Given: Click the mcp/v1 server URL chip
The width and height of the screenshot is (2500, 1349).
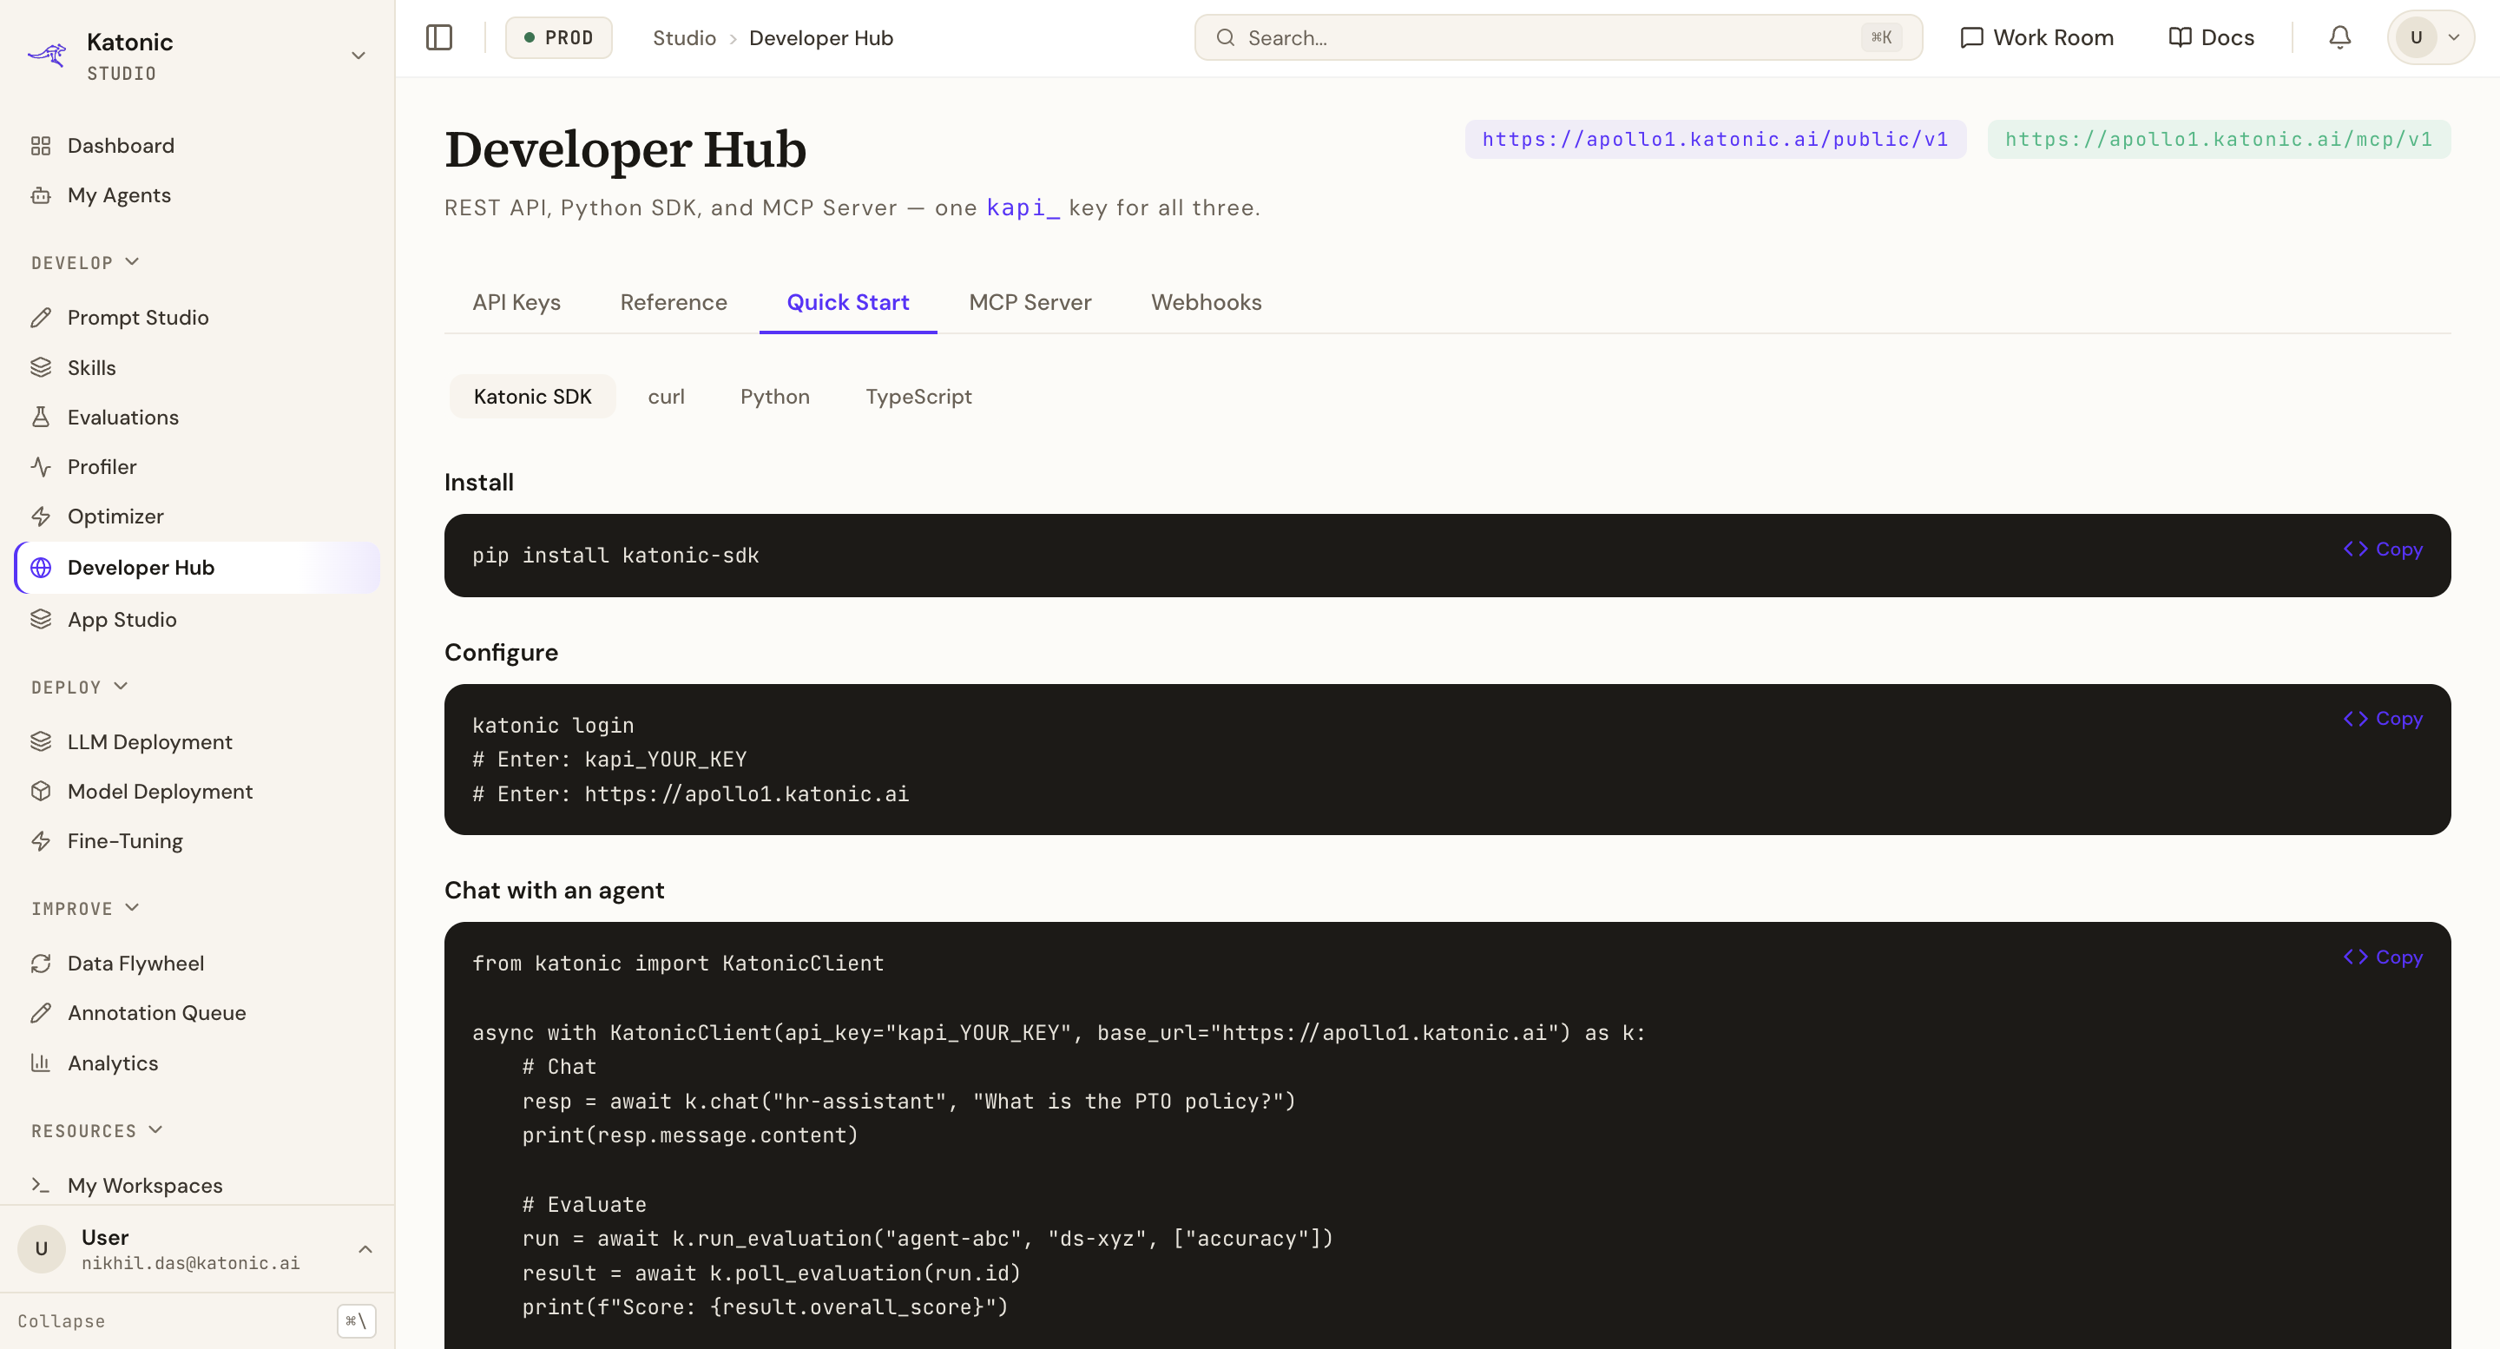Looking at the screenshot, I should click(x=2218, y=140).
